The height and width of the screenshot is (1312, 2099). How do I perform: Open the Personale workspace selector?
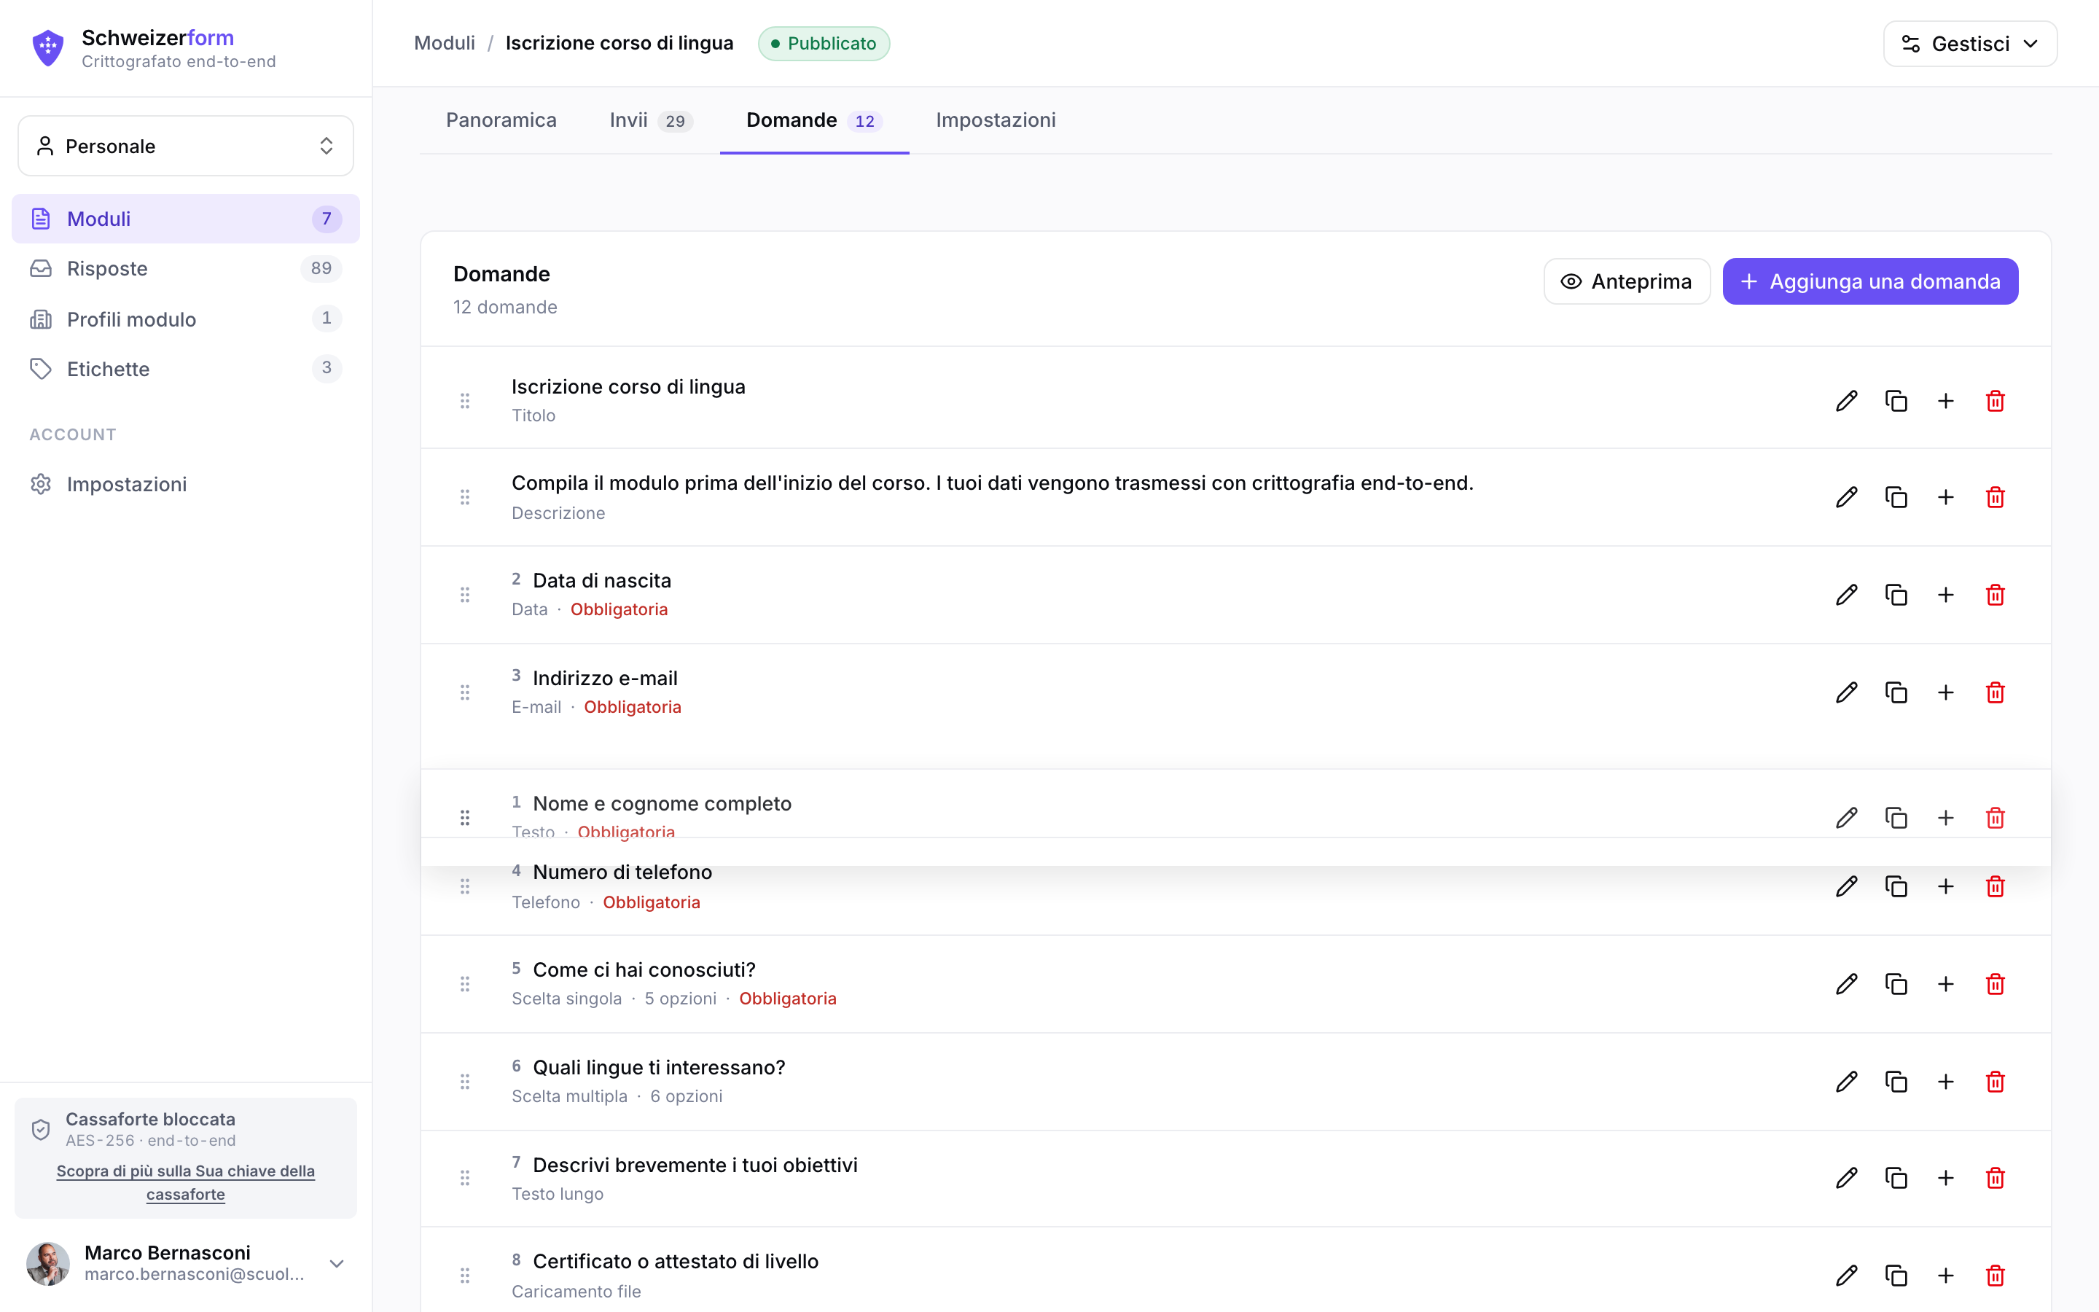click(186, 146)
